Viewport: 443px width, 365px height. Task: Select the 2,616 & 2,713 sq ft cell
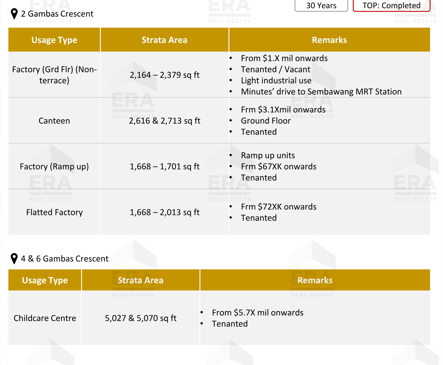point(164,121)
